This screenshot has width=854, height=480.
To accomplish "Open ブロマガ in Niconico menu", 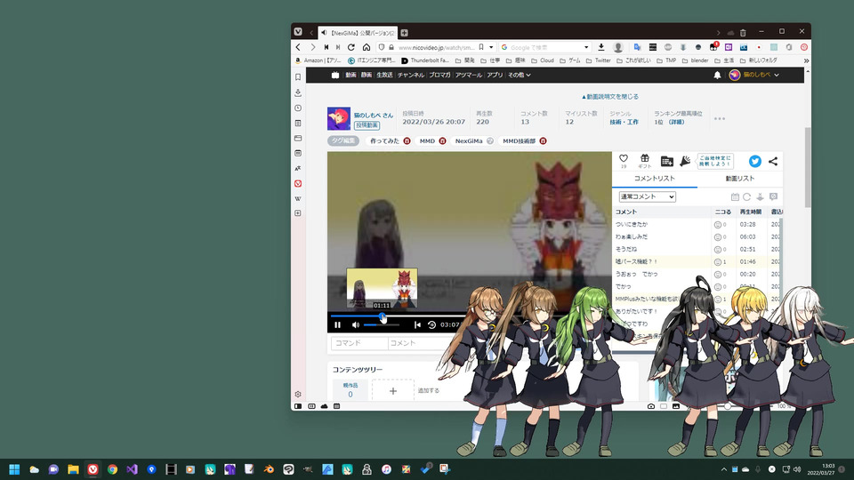I will [x=439, y=75].
